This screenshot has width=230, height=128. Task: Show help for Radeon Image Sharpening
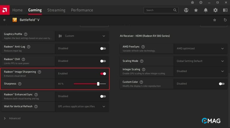coord(40,72)
